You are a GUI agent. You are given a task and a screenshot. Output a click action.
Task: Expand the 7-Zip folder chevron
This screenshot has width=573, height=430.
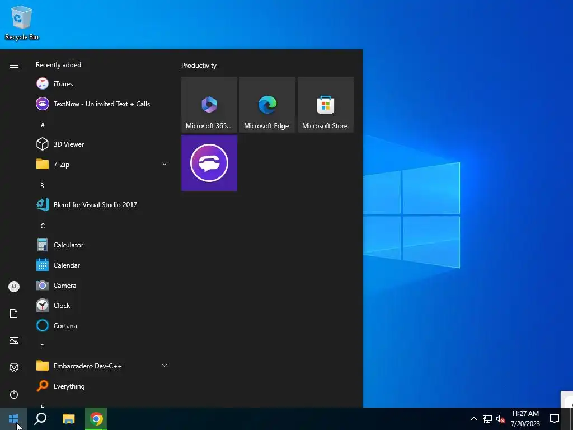click(165, 164)
